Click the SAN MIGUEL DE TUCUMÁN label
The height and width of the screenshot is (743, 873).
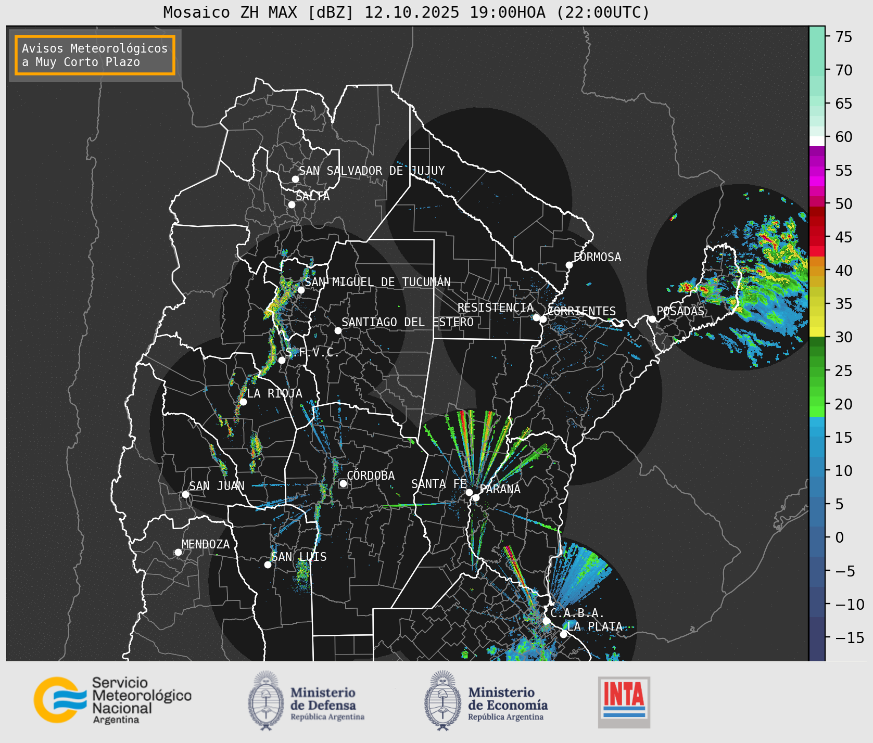click(377, 282)
